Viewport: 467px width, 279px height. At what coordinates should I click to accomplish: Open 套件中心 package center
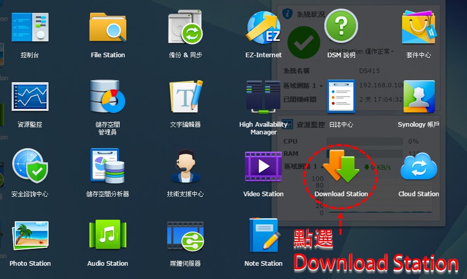[419, 27]
